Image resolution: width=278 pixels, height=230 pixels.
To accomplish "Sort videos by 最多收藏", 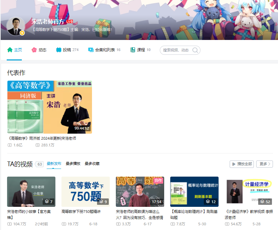I will 92,164.
